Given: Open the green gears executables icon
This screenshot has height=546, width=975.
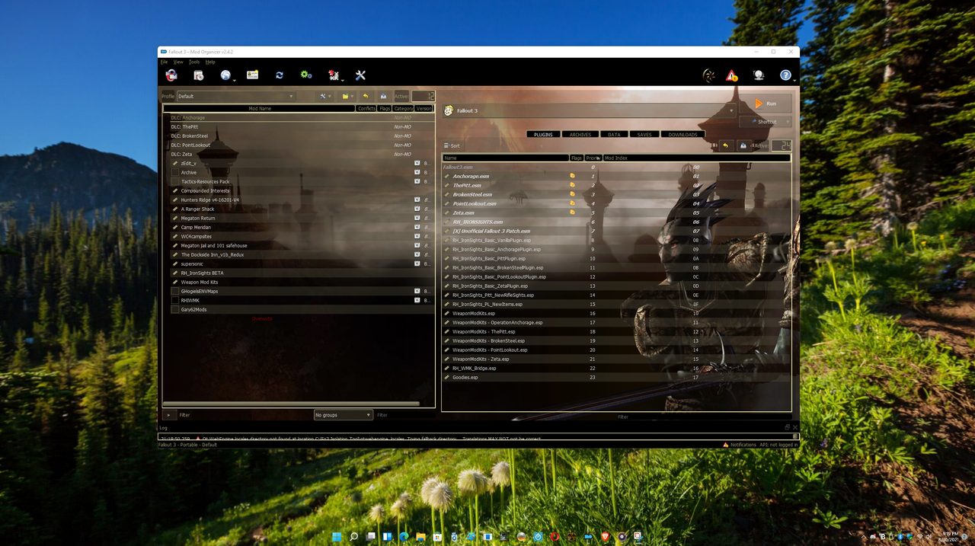Looking at the screenshot, I should click(306, 75).
